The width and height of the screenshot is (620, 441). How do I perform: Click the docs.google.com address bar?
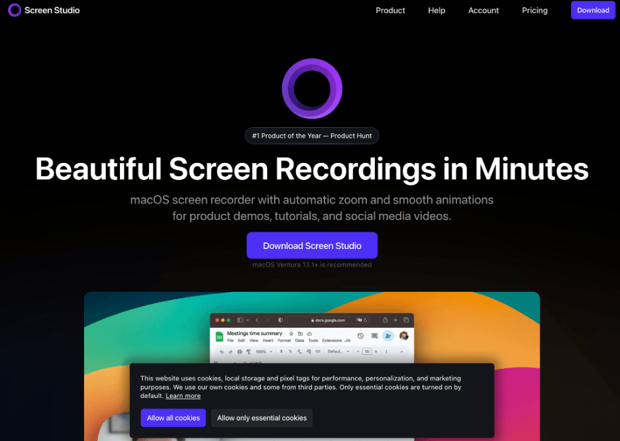[328, 320]
